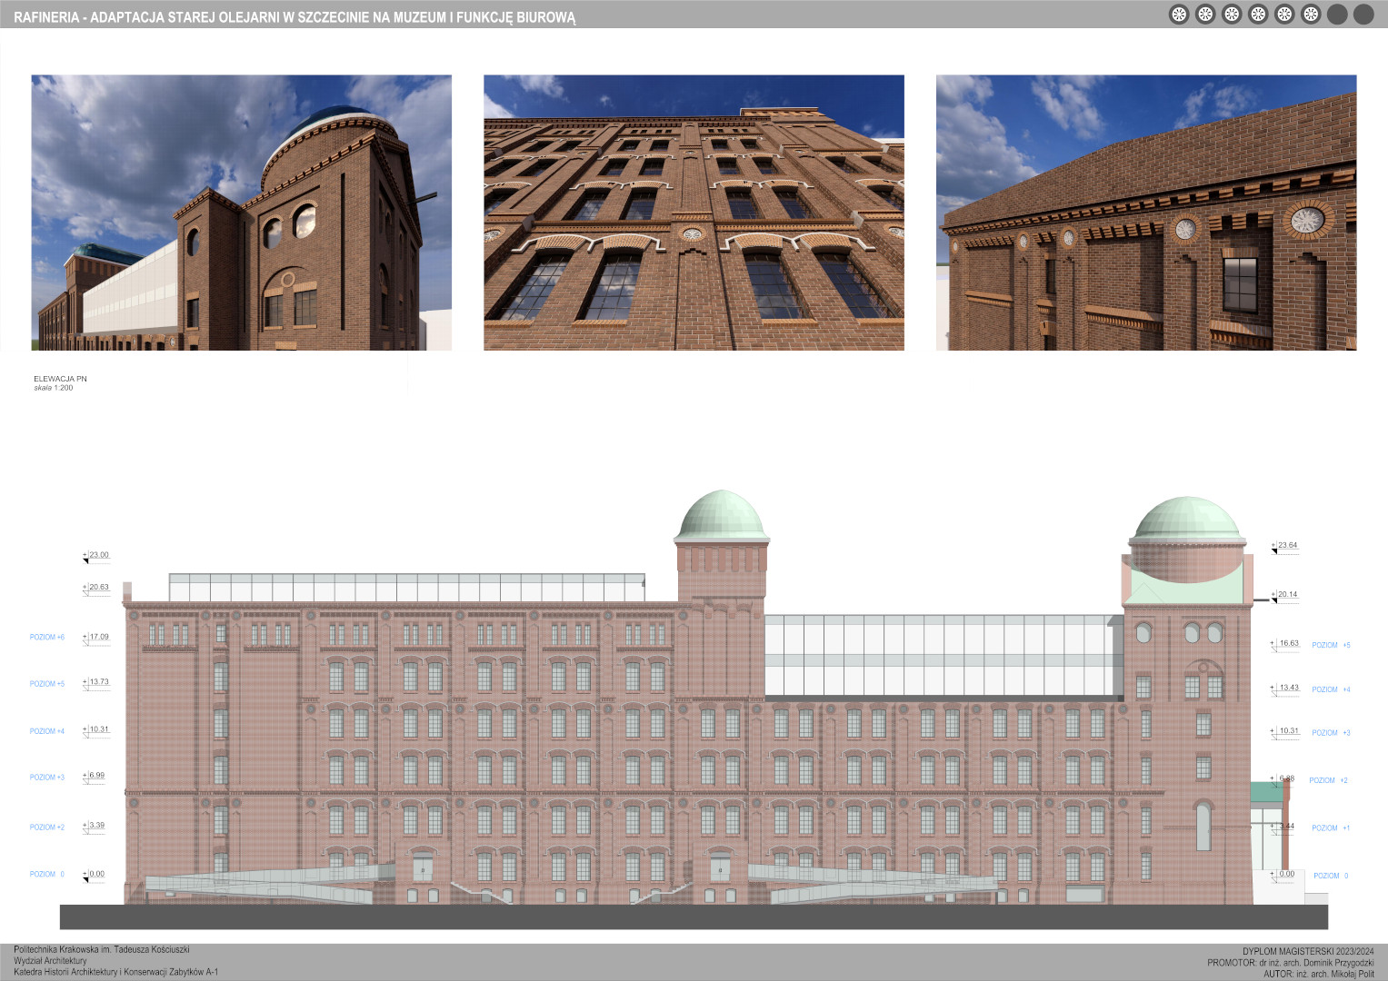Click the second rosette page indicator icon
1388x981 pixels.
(1205, 15)
